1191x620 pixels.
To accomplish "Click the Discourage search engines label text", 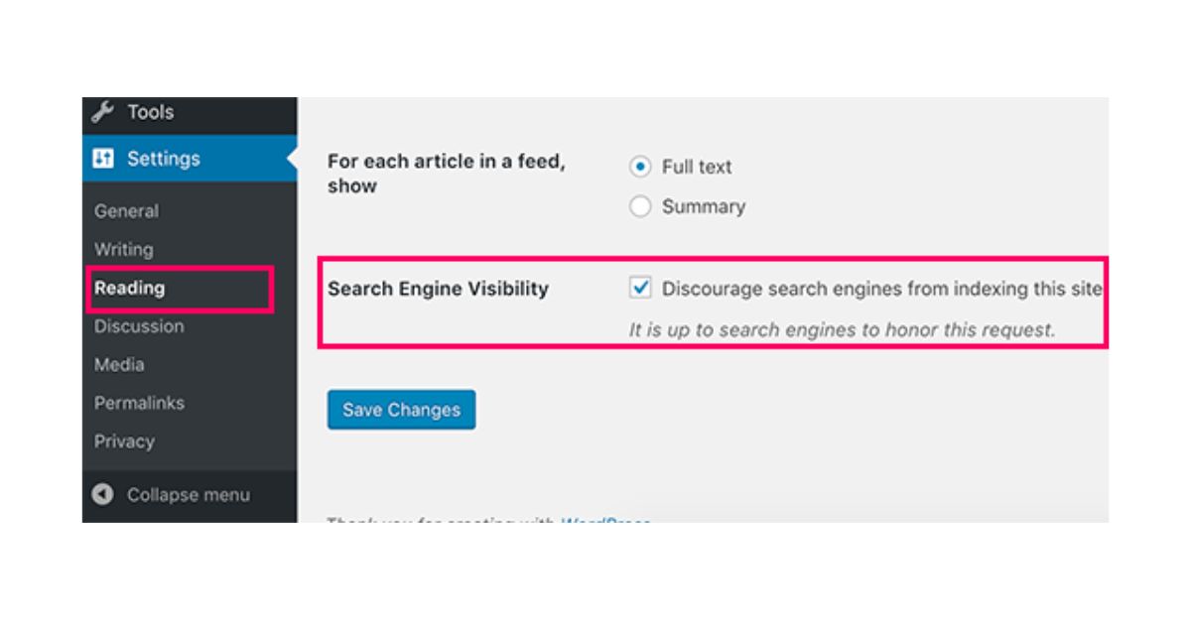I will click(881, 289).
